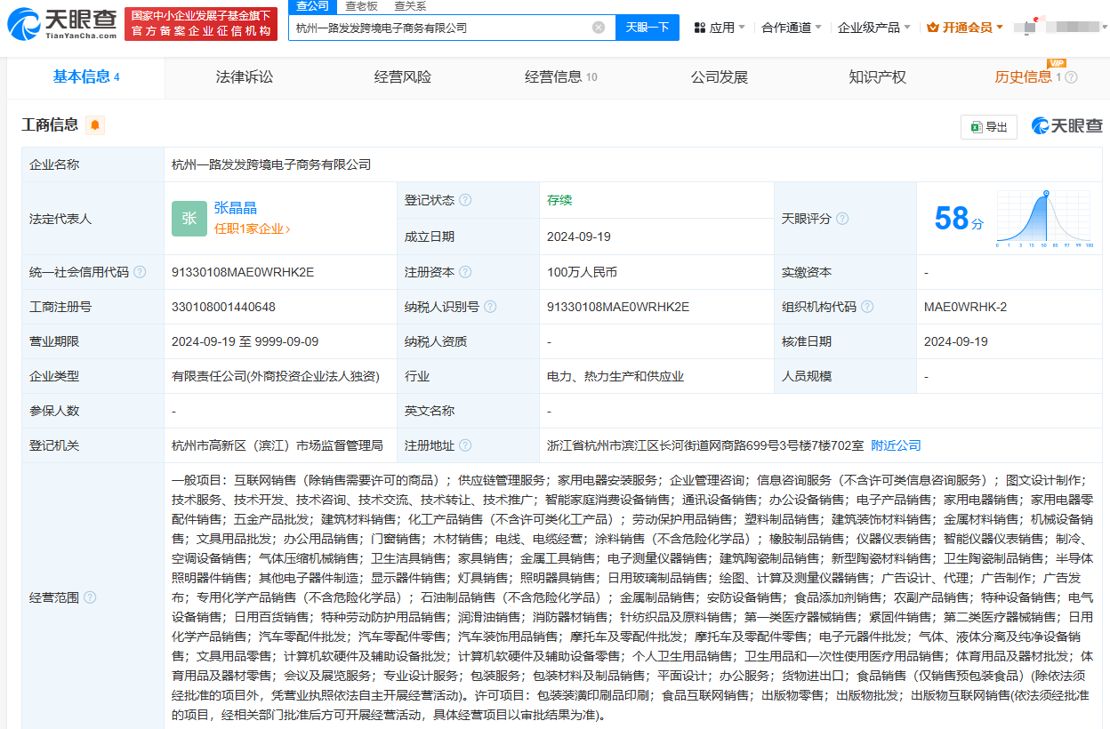Image resolution: width=1110 pixels, height=729 pixels.
Task: Switch to the 查公司 search tab
Action: pos(312,6)
